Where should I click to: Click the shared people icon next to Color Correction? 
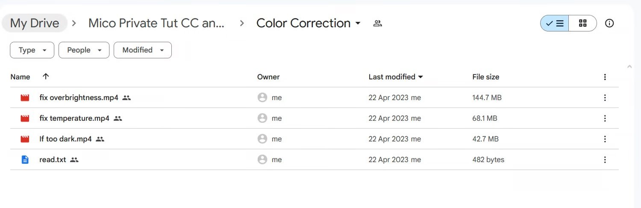tap(377, 23)
